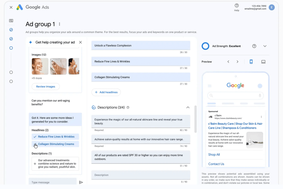This screenshot has width=283, height=189.
Task: Open the sponsored ad's three-dot menu
Action: 261,117
